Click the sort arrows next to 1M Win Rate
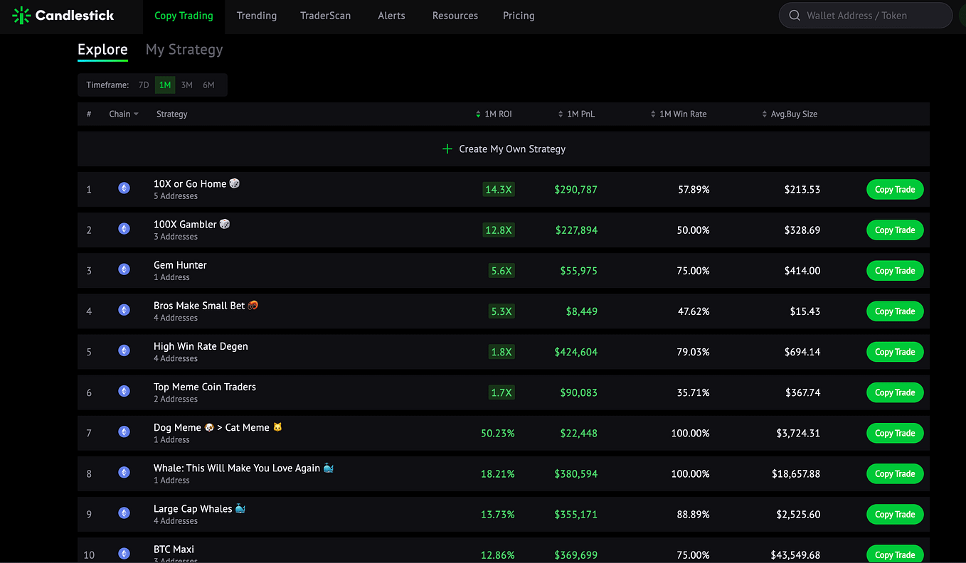 pos(652,113)
